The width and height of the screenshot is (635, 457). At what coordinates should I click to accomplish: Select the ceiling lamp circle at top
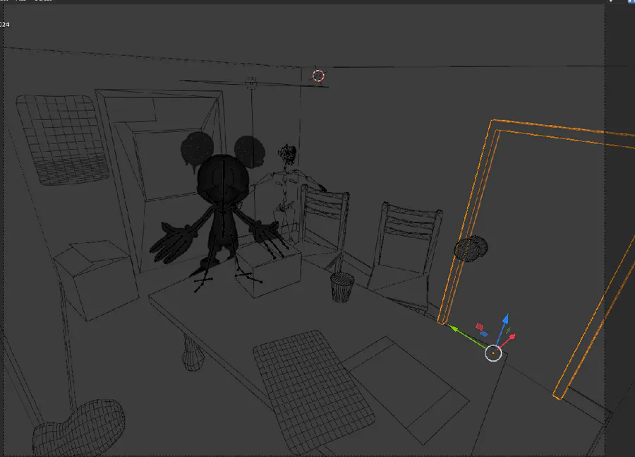251,83
